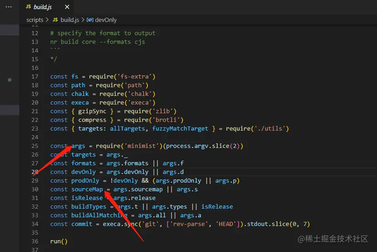Click 'args.p' on line 29
The width and height of the screenshot is (377, 252).
click(226, 181)
